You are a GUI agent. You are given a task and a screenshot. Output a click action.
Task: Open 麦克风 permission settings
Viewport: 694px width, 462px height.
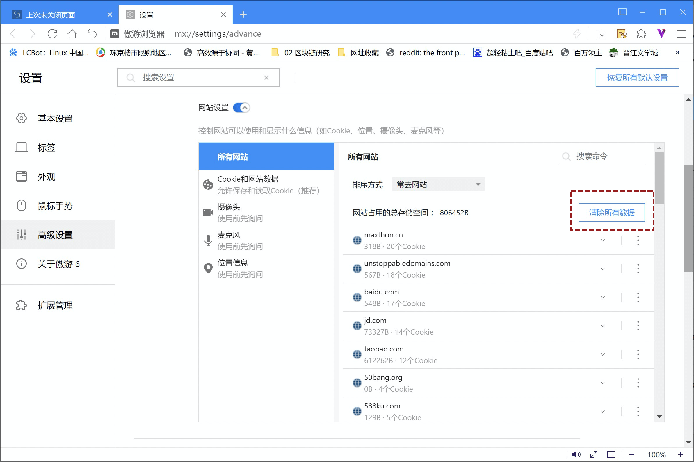(x=266, y=240)
